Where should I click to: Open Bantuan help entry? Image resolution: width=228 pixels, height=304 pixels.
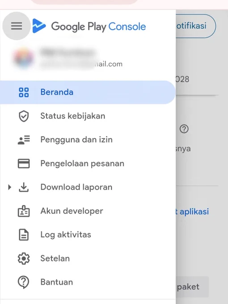(88, 282)
